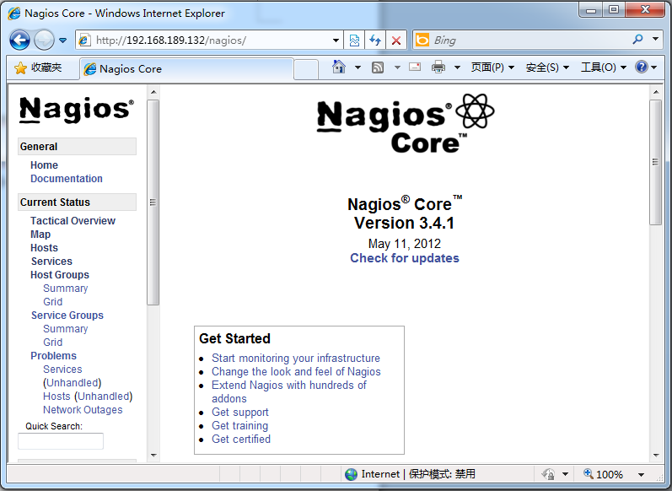This screenshot has height=491, width=672.
Task: Click the RSS feeds icon
Action: pos(378,67)
